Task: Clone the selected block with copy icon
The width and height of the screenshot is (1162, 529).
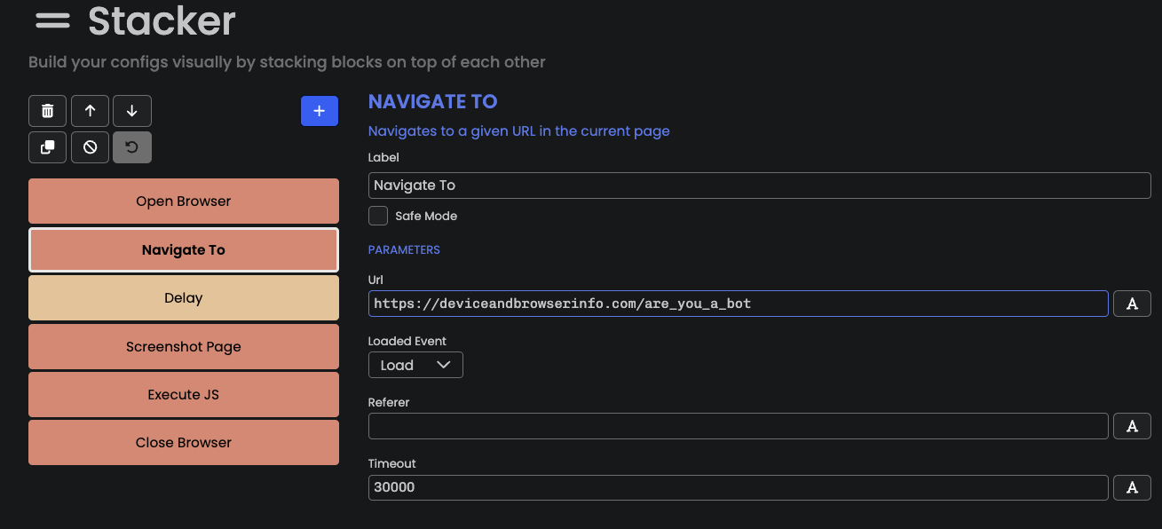Action: (48, 147)
